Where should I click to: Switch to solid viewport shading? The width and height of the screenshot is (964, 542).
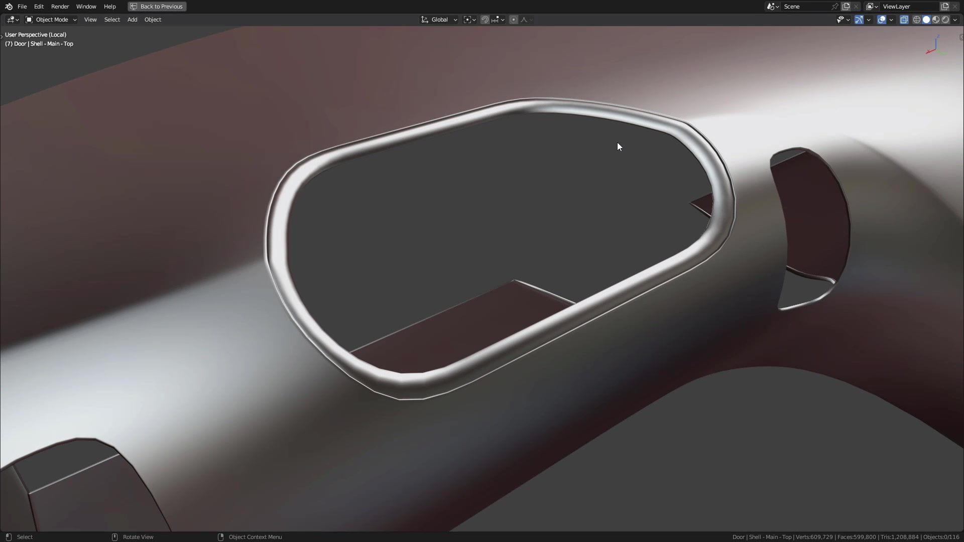pyautogui.click(x=926, y=20)
